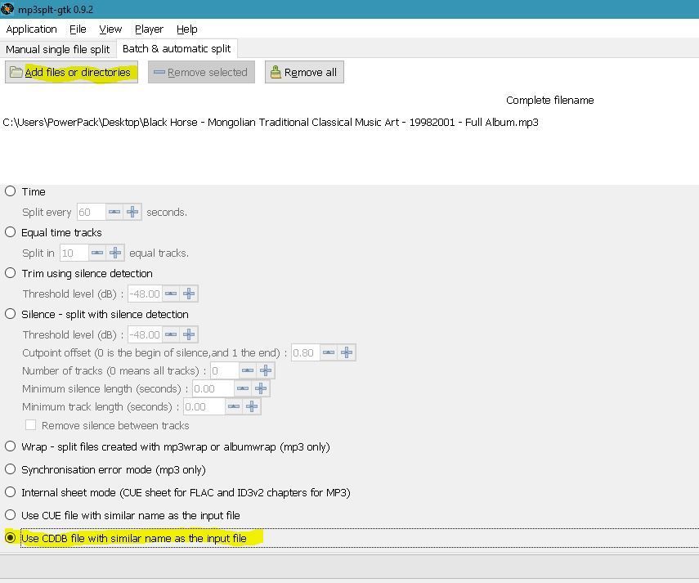Select Use CDDB file with similar name

[11, 538]
